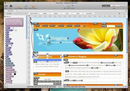This screenshot has width=130, height=91.
Task: Click the green 'a' icon beside h1, h2, h3
Action: (x=16, y=30)
